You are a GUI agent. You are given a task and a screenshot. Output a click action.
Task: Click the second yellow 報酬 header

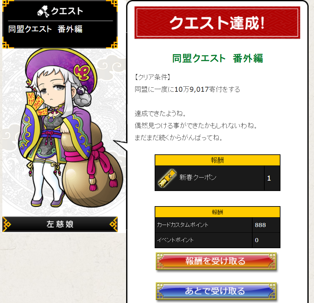217,212
